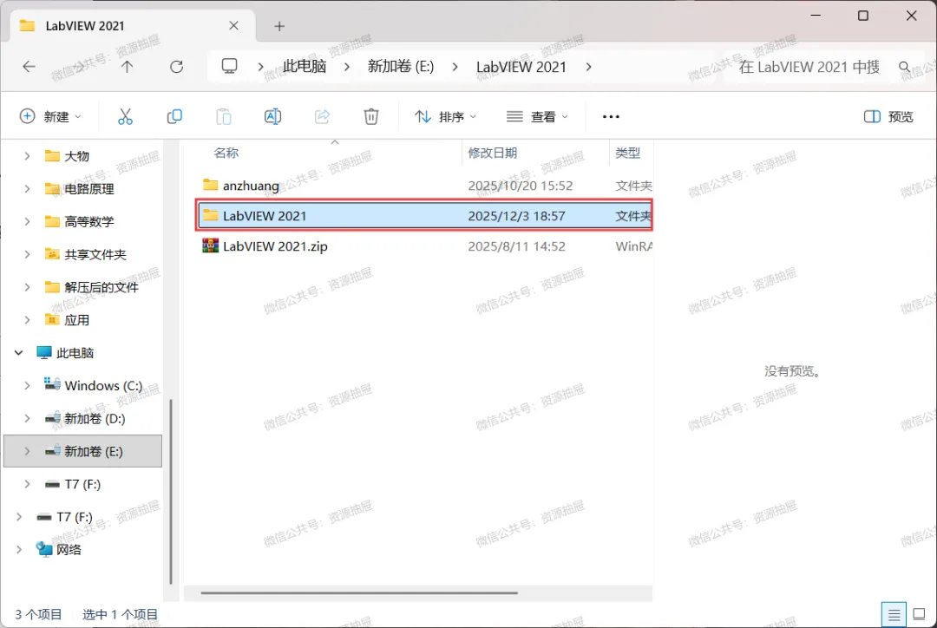Open the 新建 dropdown
937x628 pixels.
(50, 116)
